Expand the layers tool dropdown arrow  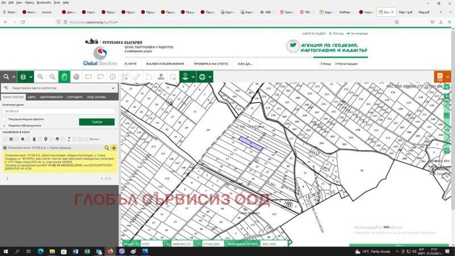31,77
